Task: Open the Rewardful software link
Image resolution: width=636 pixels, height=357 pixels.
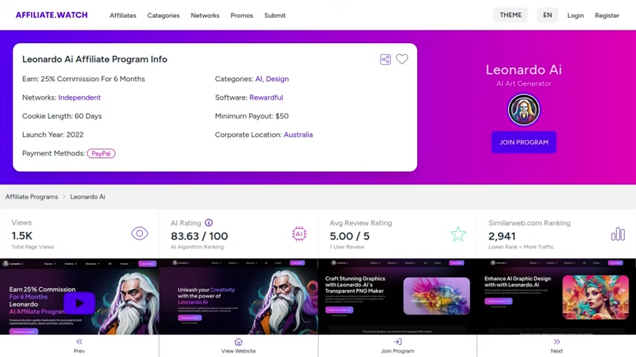Action: click(266, 97)
